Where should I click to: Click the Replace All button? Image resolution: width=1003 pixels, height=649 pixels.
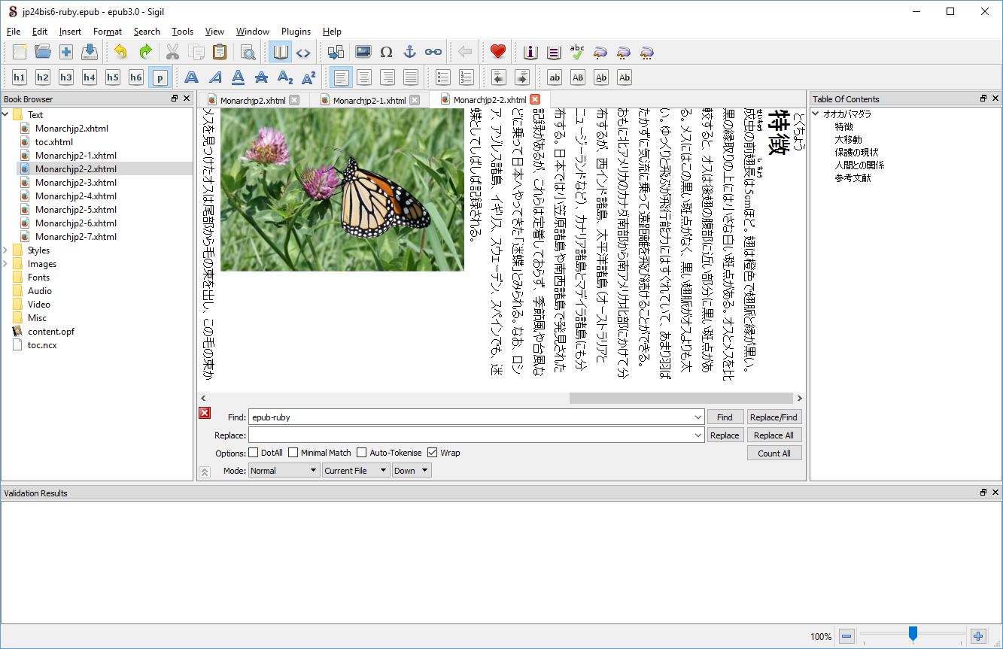(x=774, y=435)
